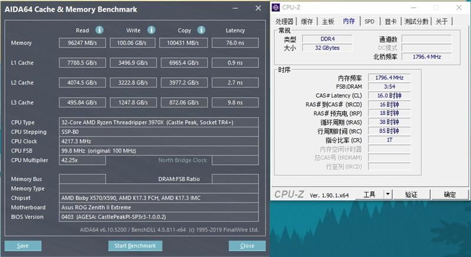Viewport: 471px width, 257px height.
Task: Click the Close button in AIDA64
Action: pos(247,246)
